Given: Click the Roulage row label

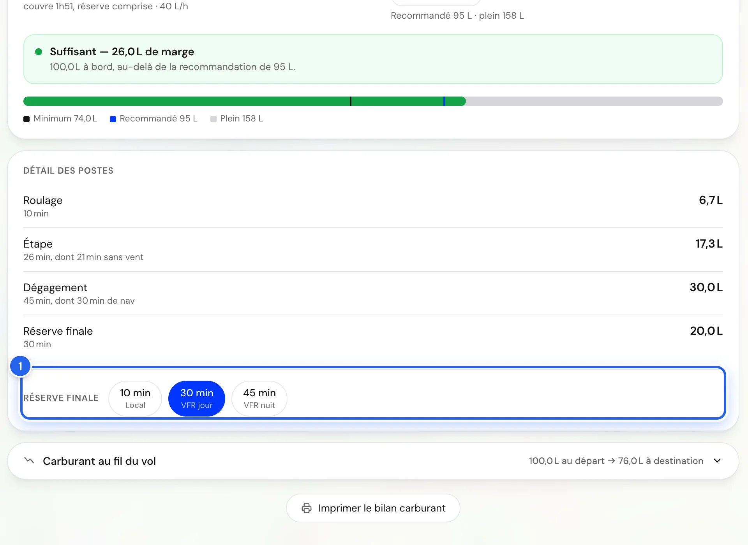Looking at the screenshot, I should tap(43, 200).
